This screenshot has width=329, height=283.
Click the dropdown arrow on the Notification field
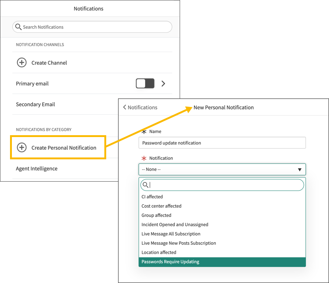(300, 169)
